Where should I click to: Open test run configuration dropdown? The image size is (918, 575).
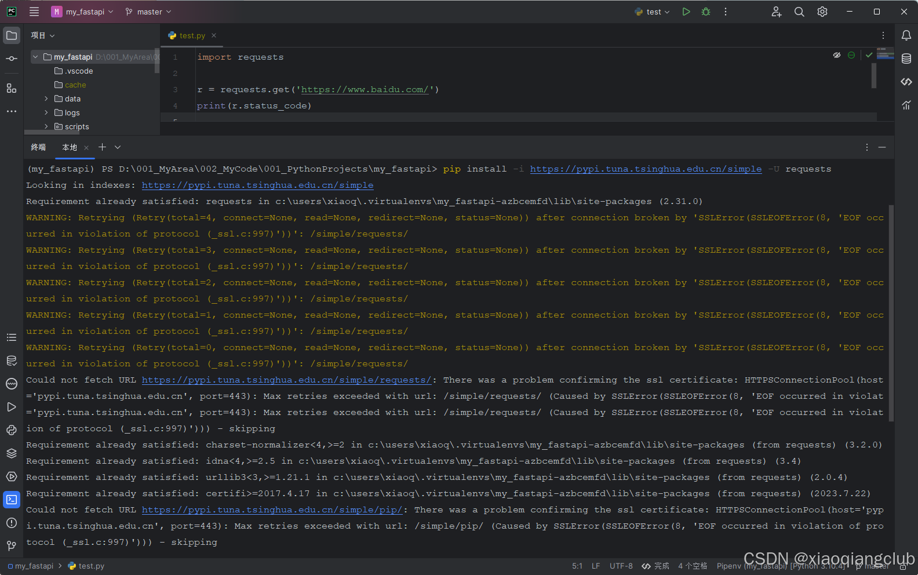pos(652,12)
